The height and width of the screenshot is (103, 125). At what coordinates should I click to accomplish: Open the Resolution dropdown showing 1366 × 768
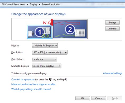(50, 52)
